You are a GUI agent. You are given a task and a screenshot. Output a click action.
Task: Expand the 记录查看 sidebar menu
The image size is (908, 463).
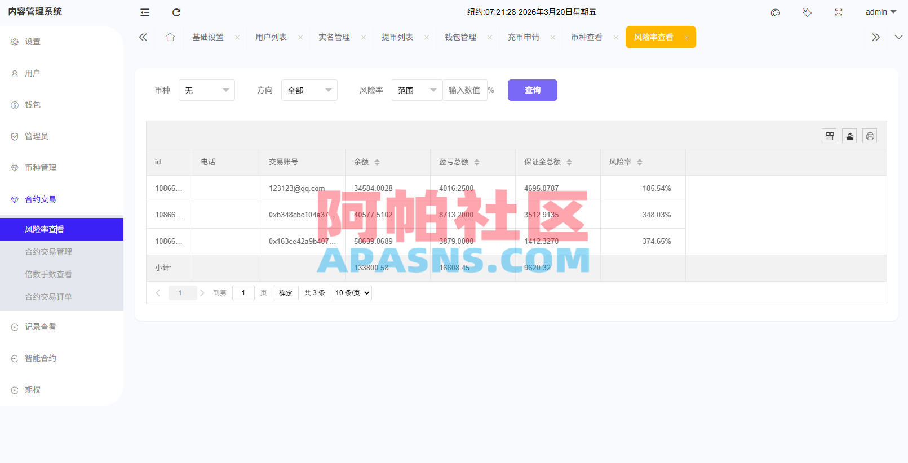pyautogui.click(x=62, y=327)
